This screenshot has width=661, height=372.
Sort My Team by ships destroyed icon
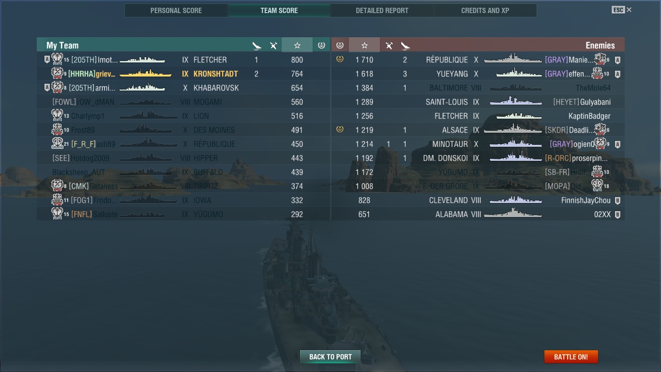point(257,46)
